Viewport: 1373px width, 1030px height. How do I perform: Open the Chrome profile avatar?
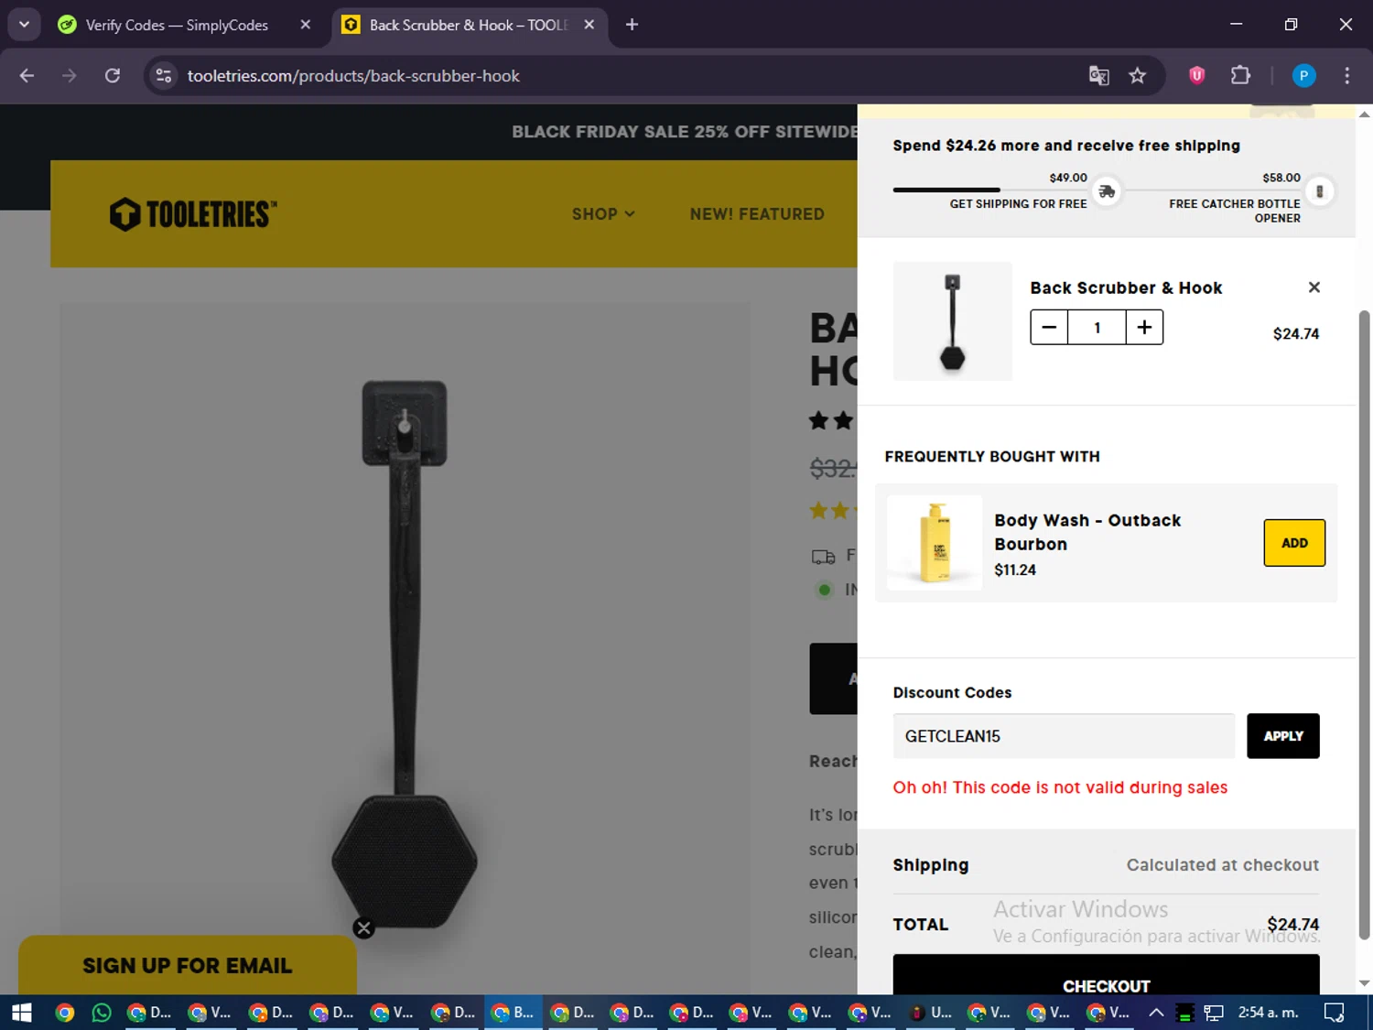1303,76
